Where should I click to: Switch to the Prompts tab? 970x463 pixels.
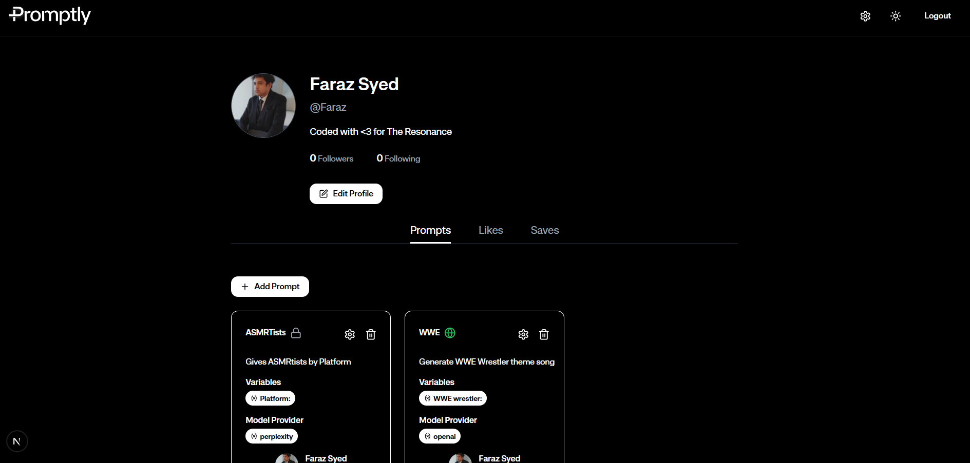pos(430,230)
